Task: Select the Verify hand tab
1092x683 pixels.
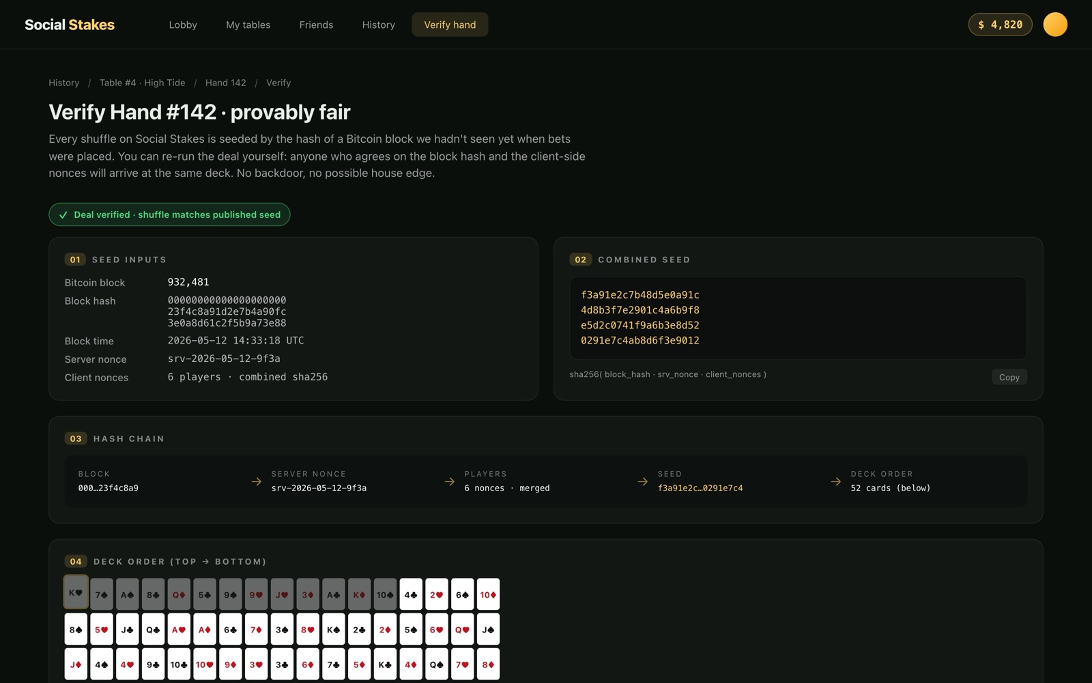Action: pyautogui.click(x=450, y=25)
